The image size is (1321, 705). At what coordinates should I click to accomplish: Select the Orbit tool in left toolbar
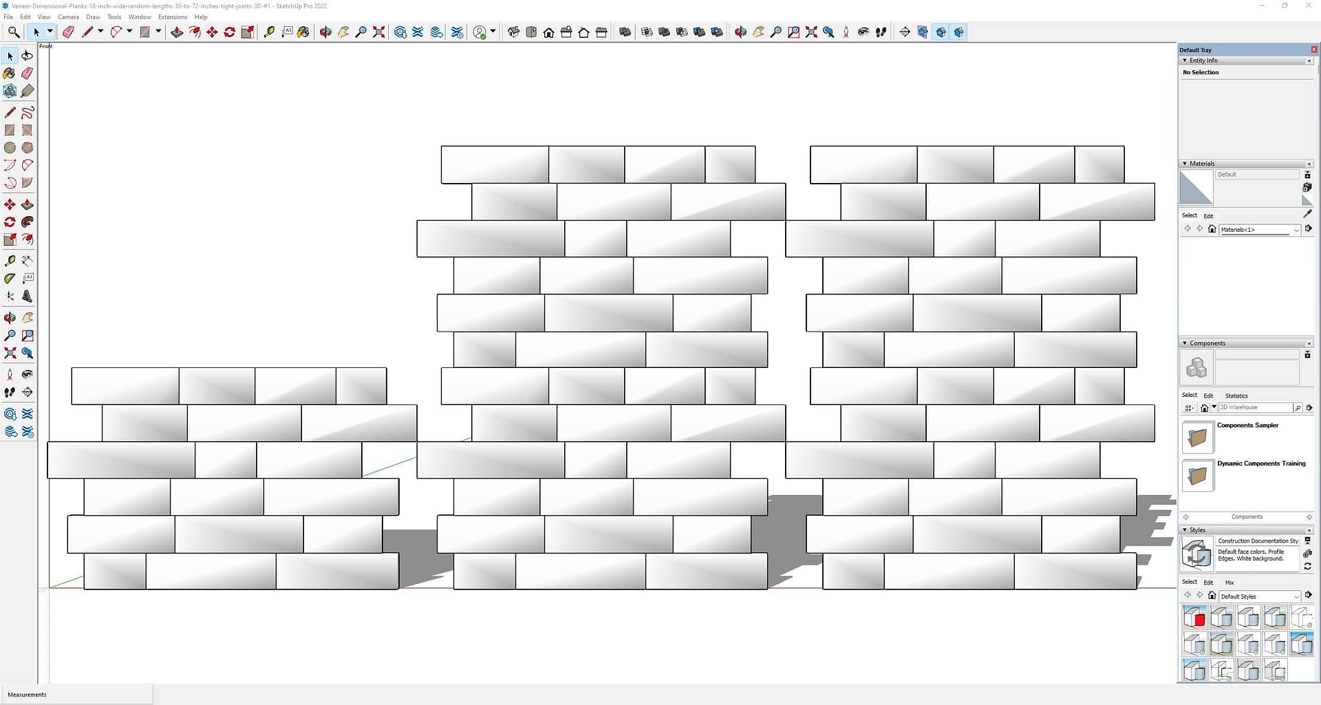[x=10, y=318]
